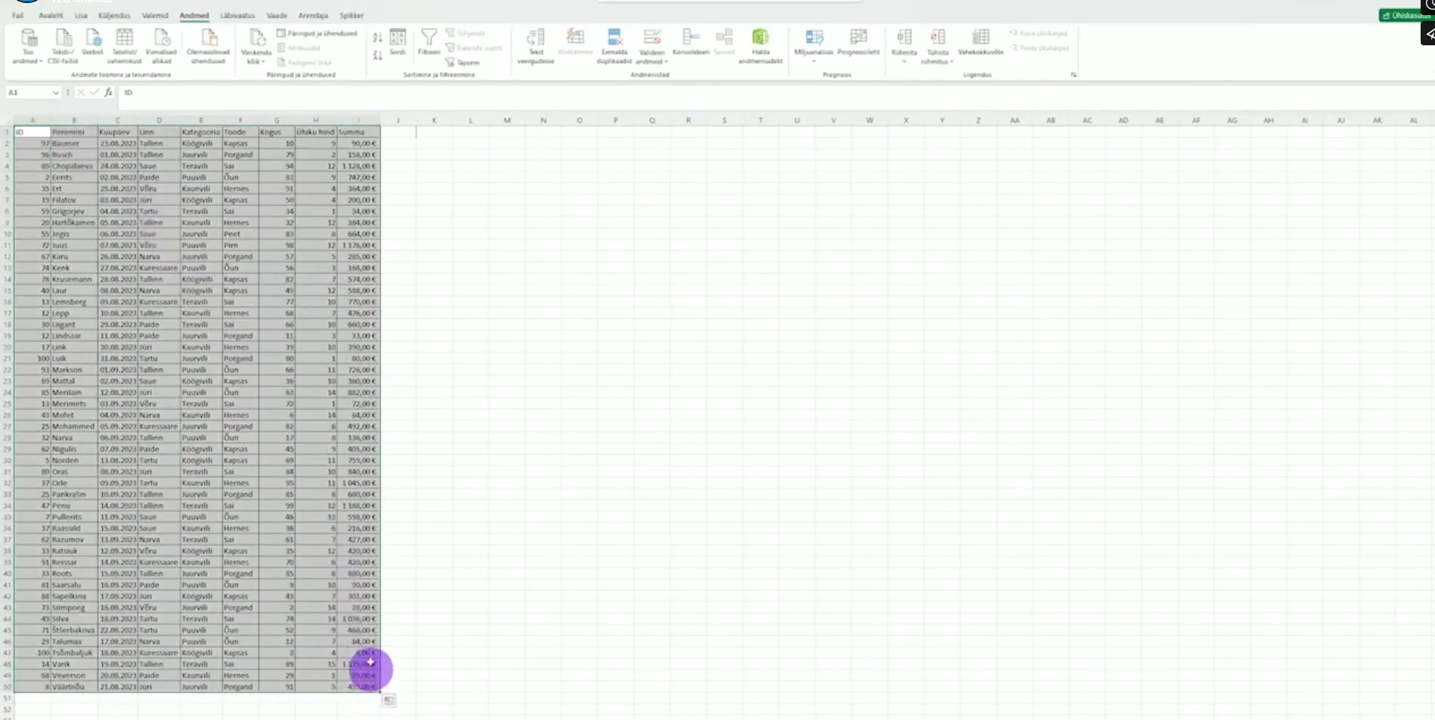Click the Konsolideeri icon
The image size is (1435, 720).
click(x=691, y=38)
